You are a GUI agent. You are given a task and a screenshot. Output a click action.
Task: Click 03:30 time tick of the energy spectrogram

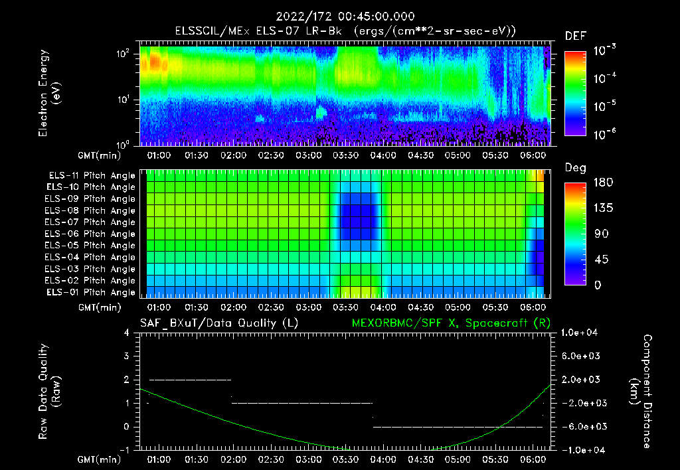(x=345, y=155)
